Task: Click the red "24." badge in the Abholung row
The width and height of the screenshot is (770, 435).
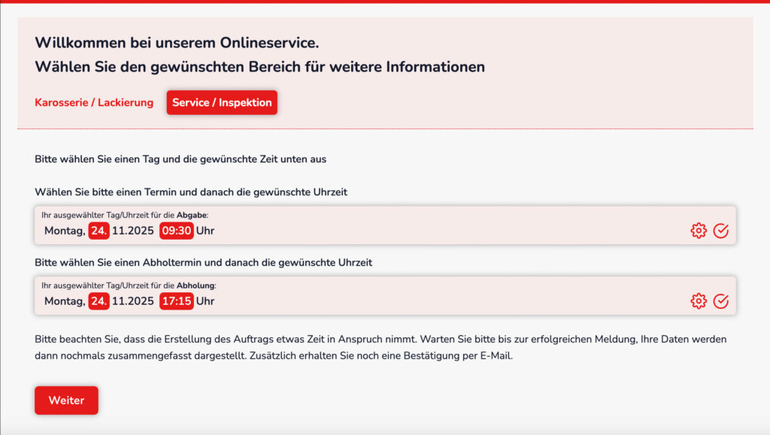Action: pyautogui.click(x=98, y=301)
